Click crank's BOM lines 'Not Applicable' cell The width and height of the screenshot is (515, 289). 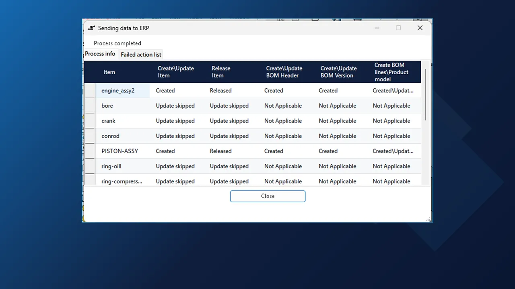(394, 121)
